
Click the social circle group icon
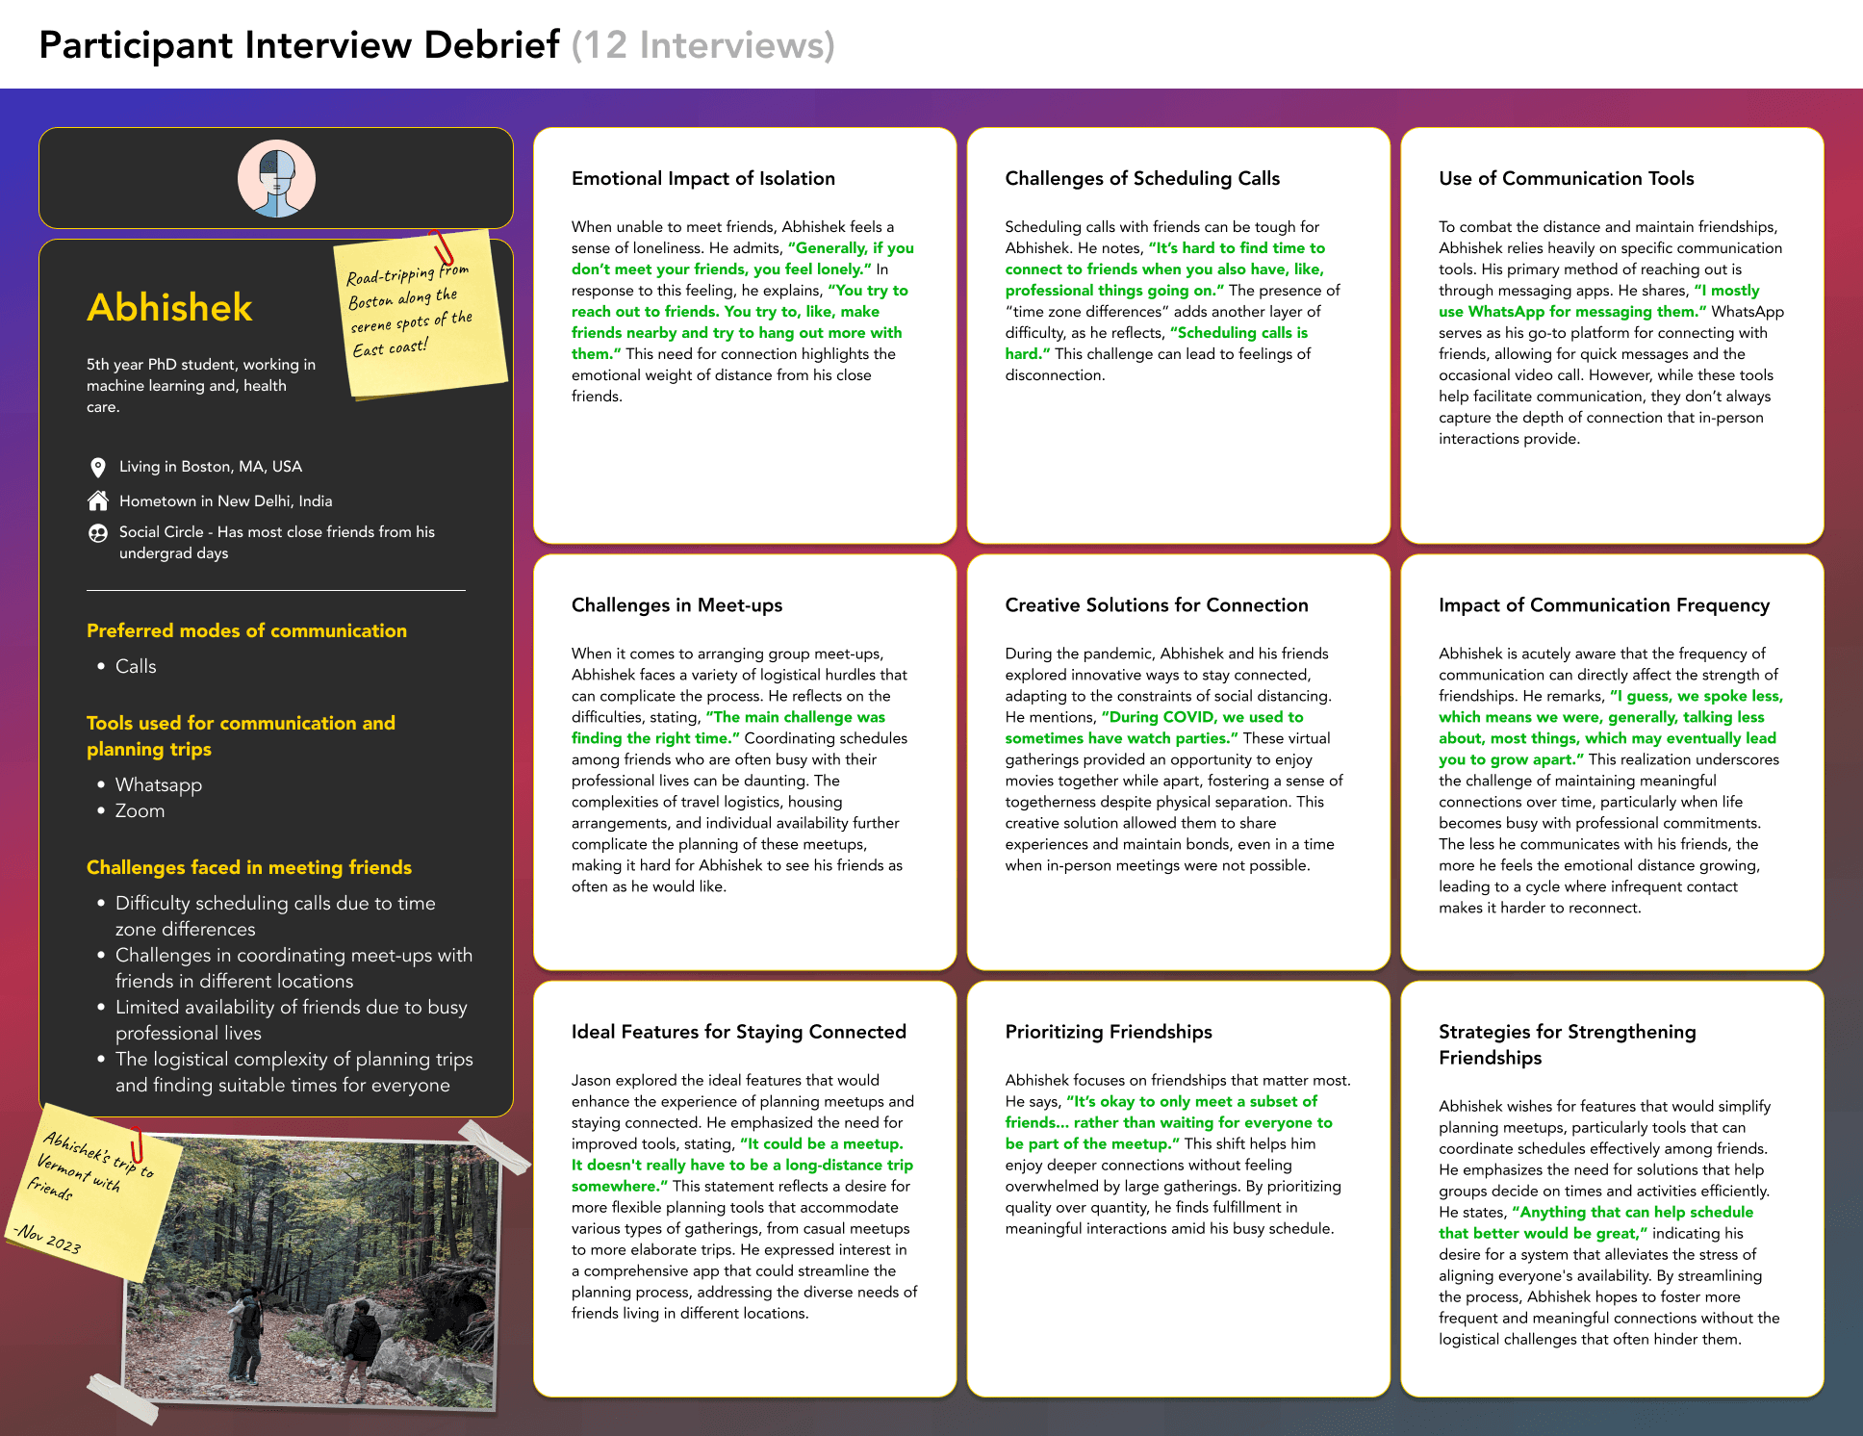[97, 533]
